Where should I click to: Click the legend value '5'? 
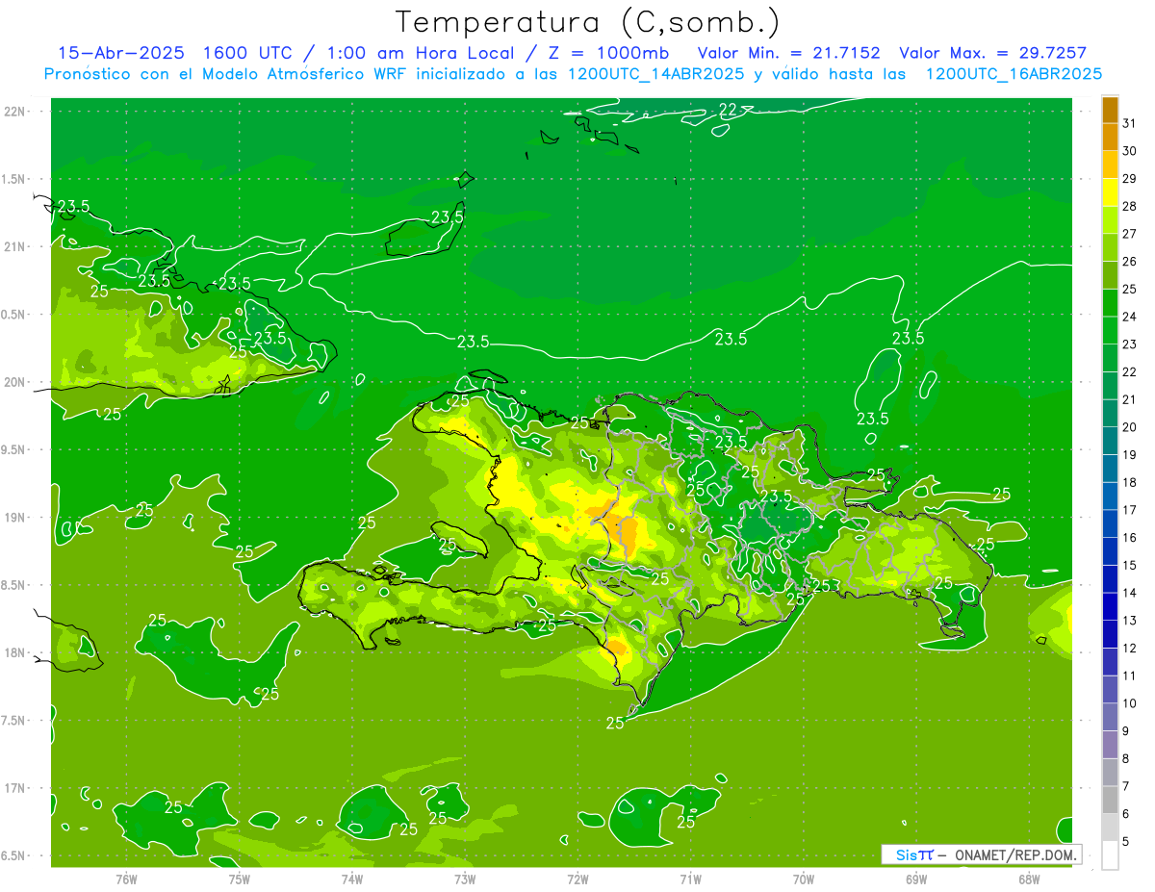(1126, 842)
